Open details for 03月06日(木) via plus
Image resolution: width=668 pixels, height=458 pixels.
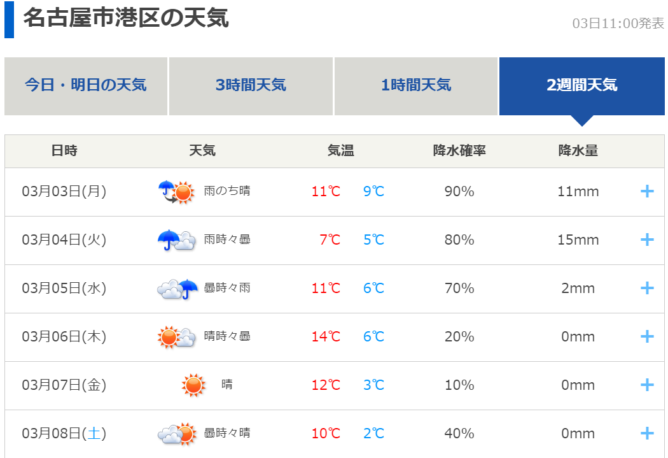coord(647,336)
